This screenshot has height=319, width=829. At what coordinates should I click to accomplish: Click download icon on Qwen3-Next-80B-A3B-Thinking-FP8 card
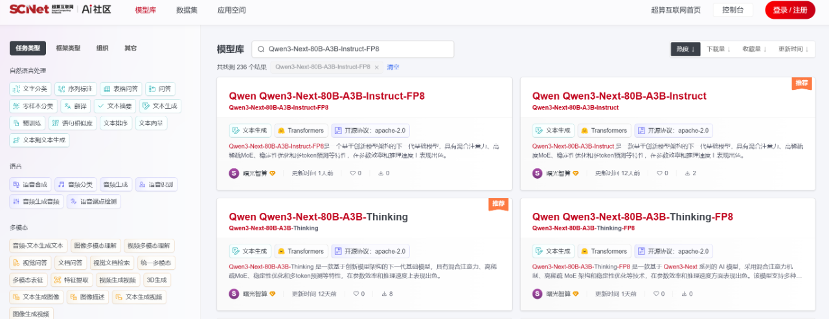pyautogui.click(x=683, y=294)
